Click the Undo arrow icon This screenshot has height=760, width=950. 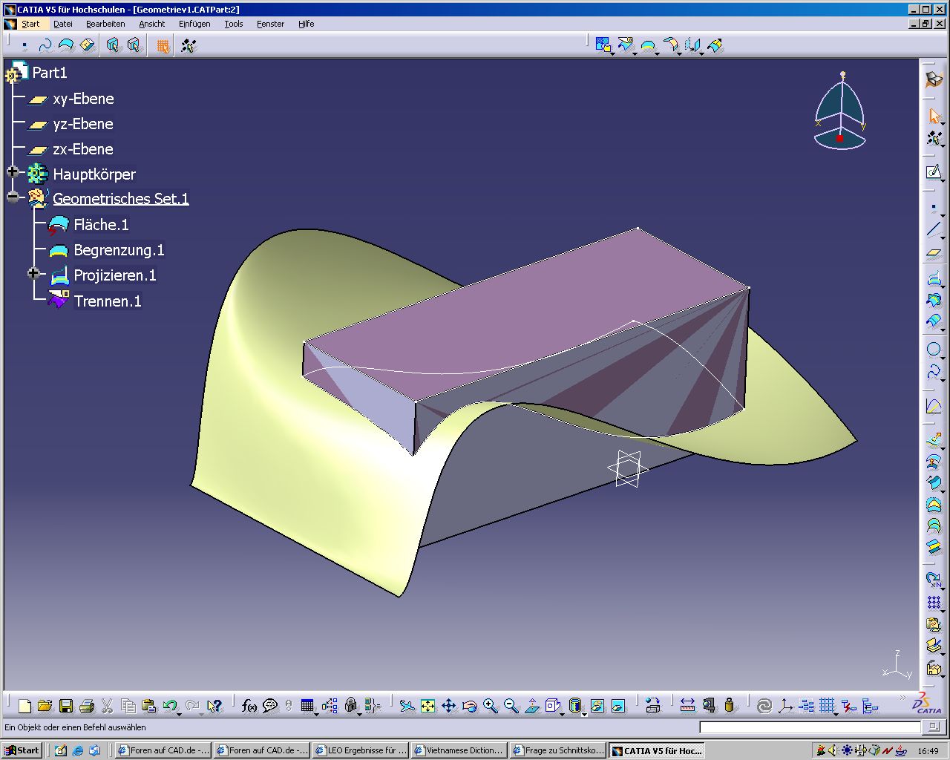coord(170,705)
